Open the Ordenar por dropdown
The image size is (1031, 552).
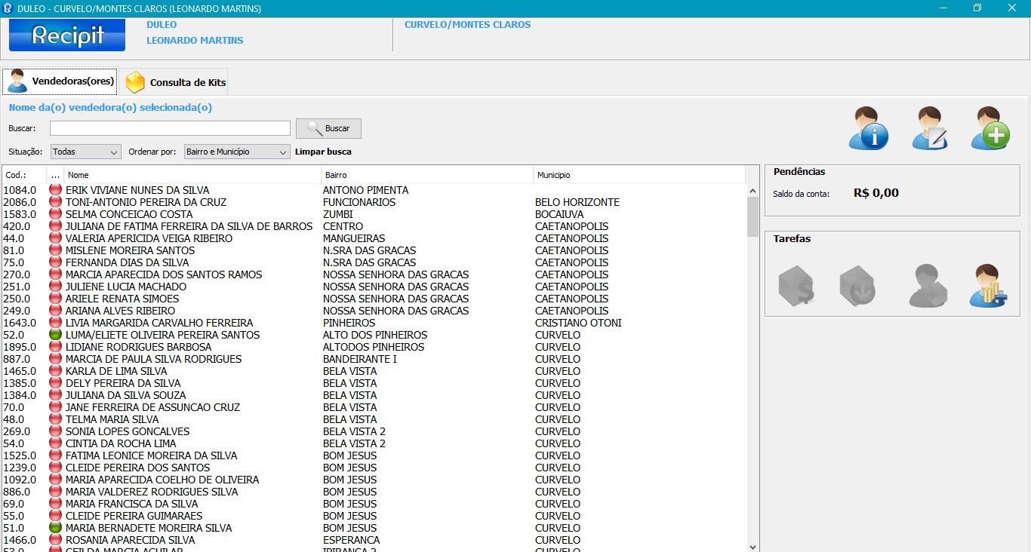click(237, 152)
